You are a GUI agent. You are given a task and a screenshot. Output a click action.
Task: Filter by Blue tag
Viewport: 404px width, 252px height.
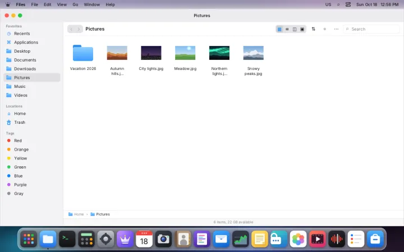point(31,176)
